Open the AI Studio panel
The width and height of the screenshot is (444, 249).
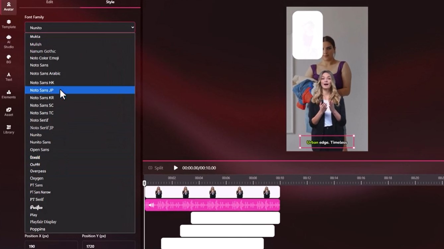tap(8, 41)
